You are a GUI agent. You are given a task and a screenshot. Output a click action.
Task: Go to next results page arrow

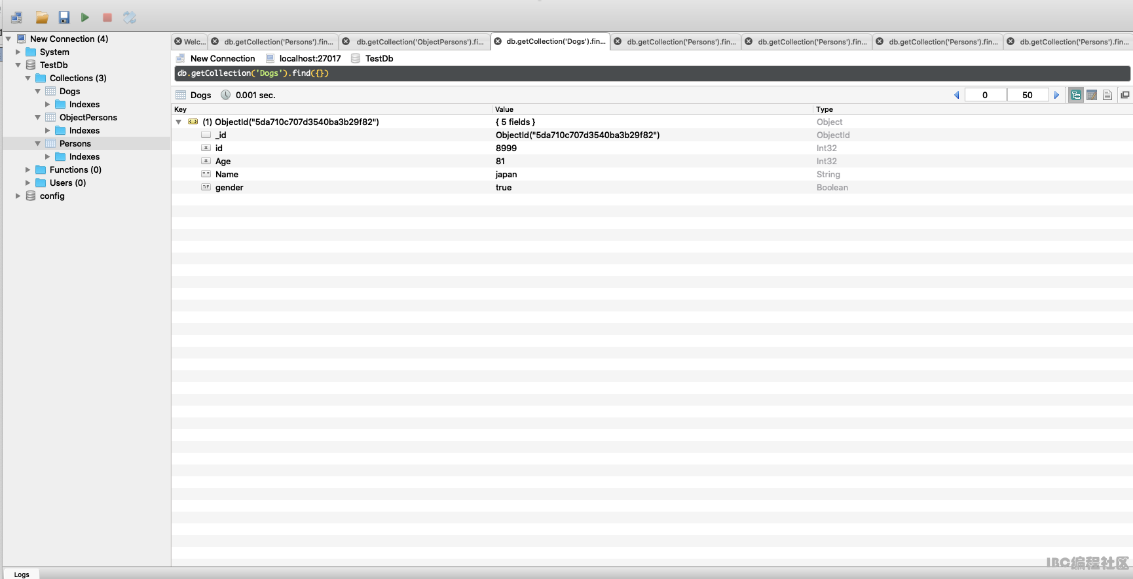(x=1056, y=96)
